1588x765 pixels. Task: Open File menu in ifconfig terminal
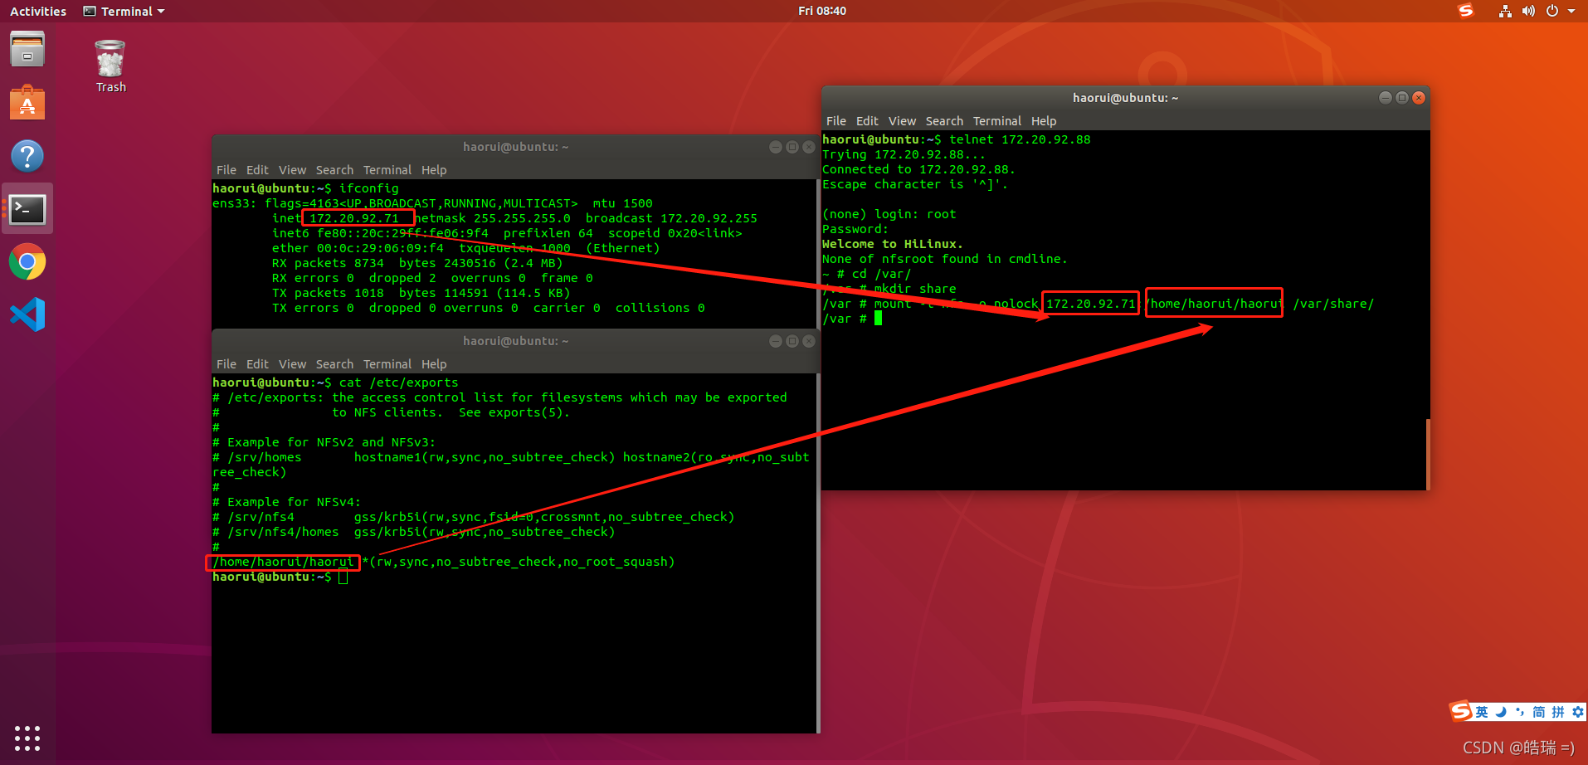point(227,170)
